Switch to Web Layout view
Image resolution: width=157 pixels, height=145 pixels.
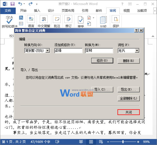pyautogui.click(x=101, y=142)
